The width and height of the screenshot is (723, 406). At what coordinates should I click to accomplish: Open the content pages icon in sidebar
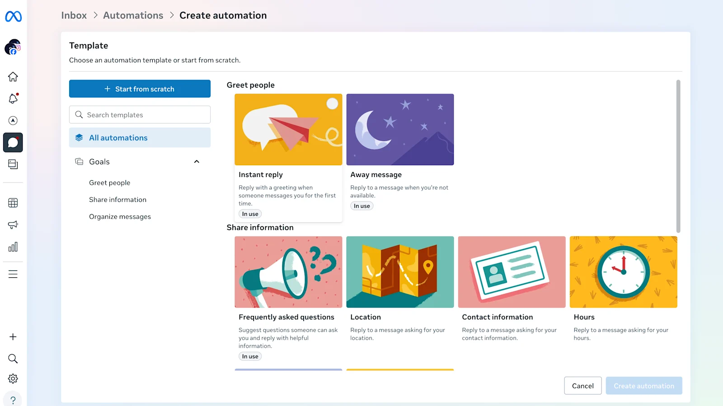click(x=13, y=164)
